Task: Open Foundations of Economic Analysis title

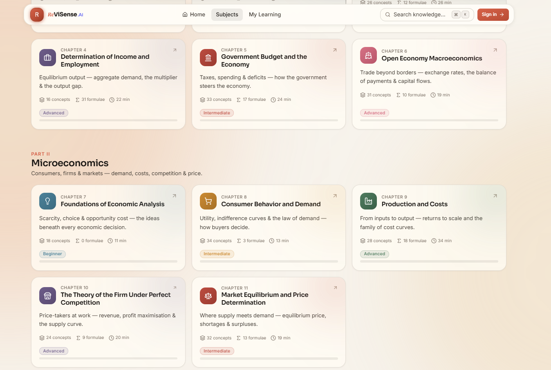Action: (112, 204)
